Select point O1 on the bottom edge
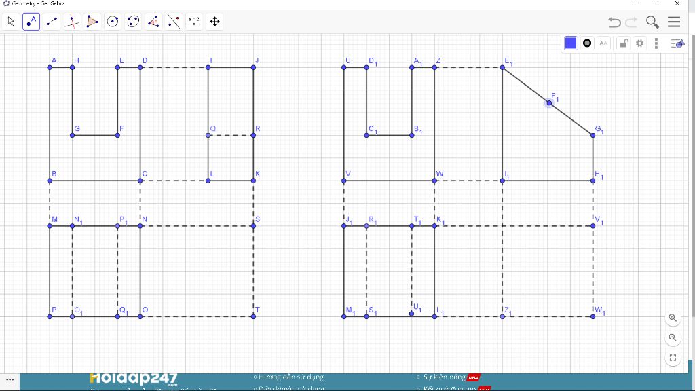The image size is (695, 391). click(72, 316)
